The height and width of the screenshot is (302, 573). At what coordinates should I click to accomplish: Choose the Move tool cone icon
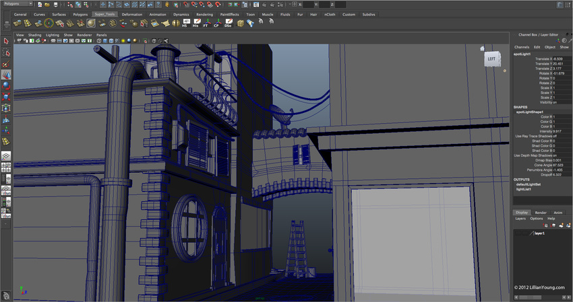click(x=6, y=75)
